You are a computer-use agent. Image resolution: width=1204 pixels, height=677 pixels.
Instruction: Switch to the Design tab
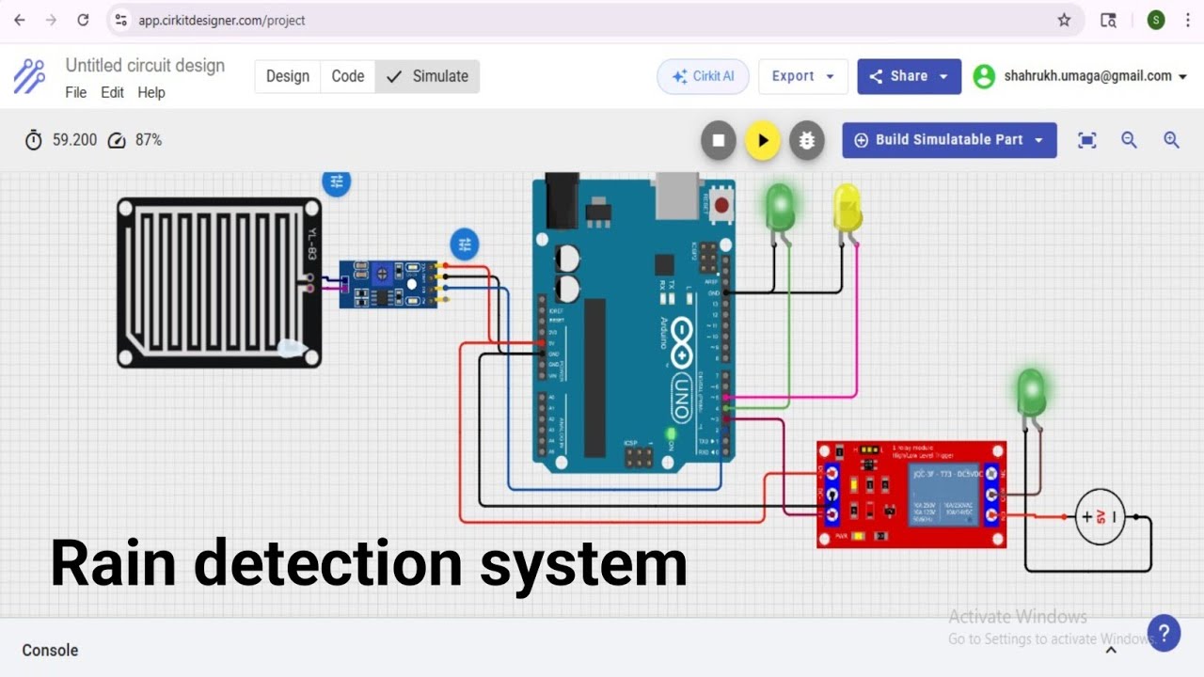pyautogui.click(x=287, y=76)
